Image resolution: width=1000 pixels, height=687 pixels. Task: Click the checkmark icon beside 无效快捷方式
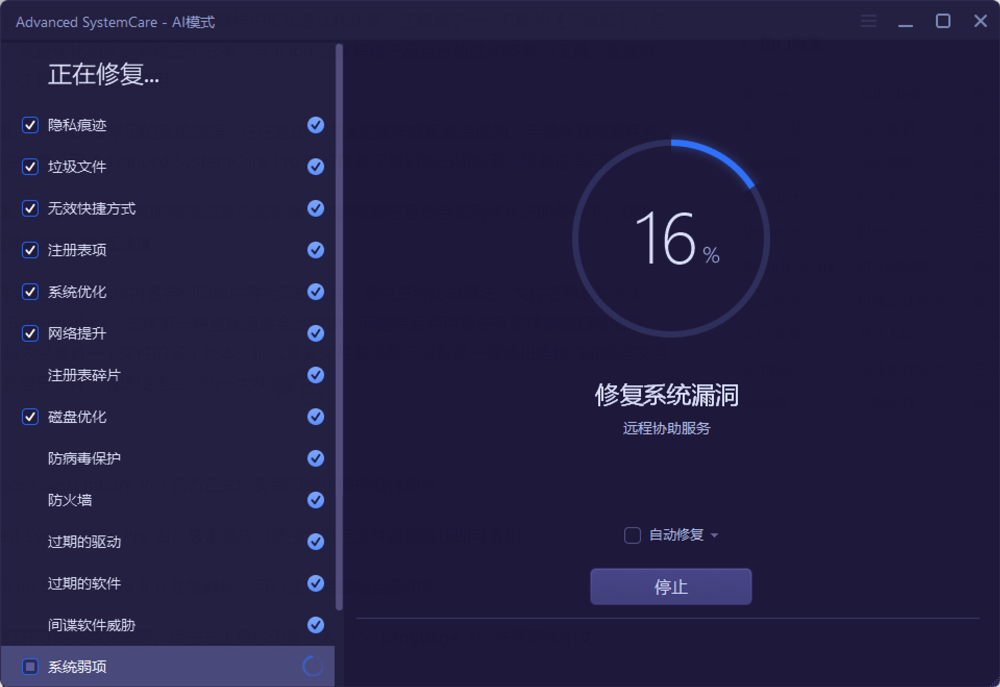[315, 208]
